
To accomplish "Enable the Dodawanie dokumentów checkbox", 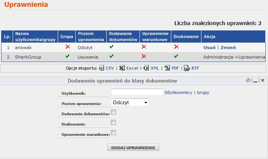I will tap(113, 113).
